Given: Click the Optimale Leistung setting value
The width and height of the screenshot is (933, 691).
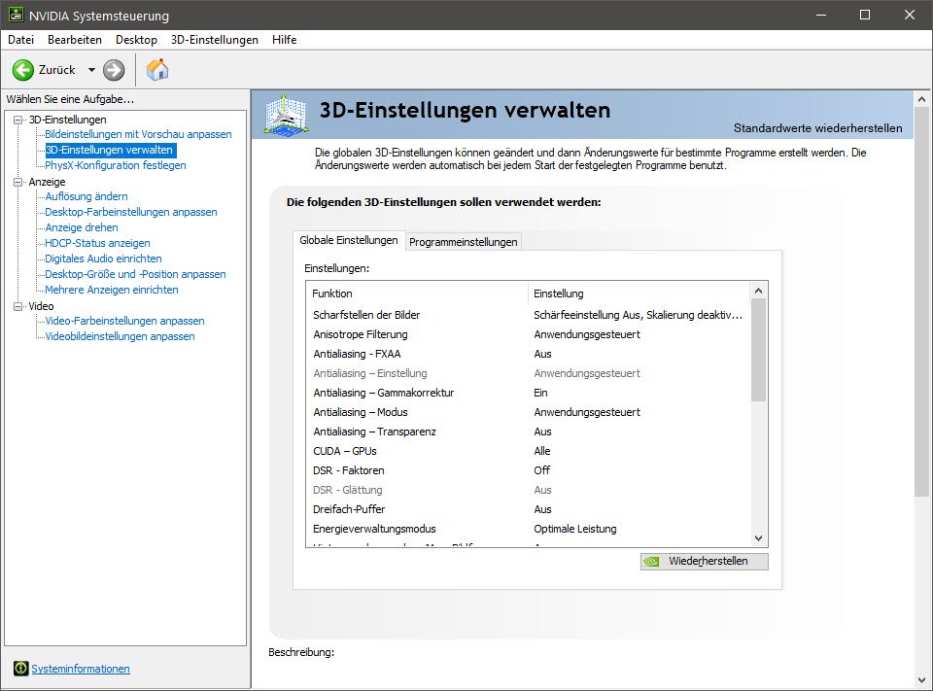Looking at the screenshot, I should 574,529.
